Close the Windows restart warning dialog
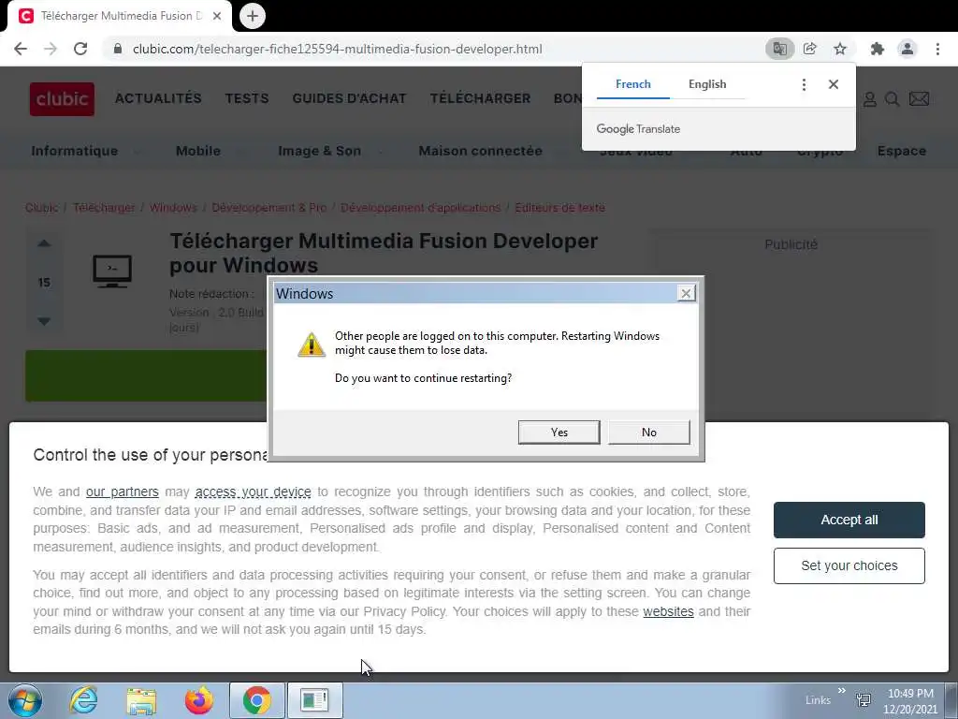The width and height of the screenshot is (958, 719). coord(686,293)
